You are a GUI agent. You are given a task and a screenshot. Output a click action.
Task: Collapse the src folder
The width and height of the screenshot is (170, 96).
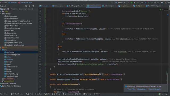click(x=1, y=50)
